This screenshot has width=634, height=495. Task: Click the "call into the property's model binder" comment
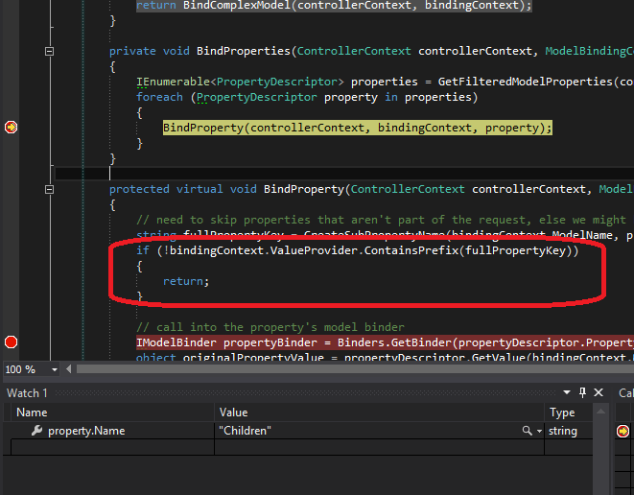click(270, 327)
